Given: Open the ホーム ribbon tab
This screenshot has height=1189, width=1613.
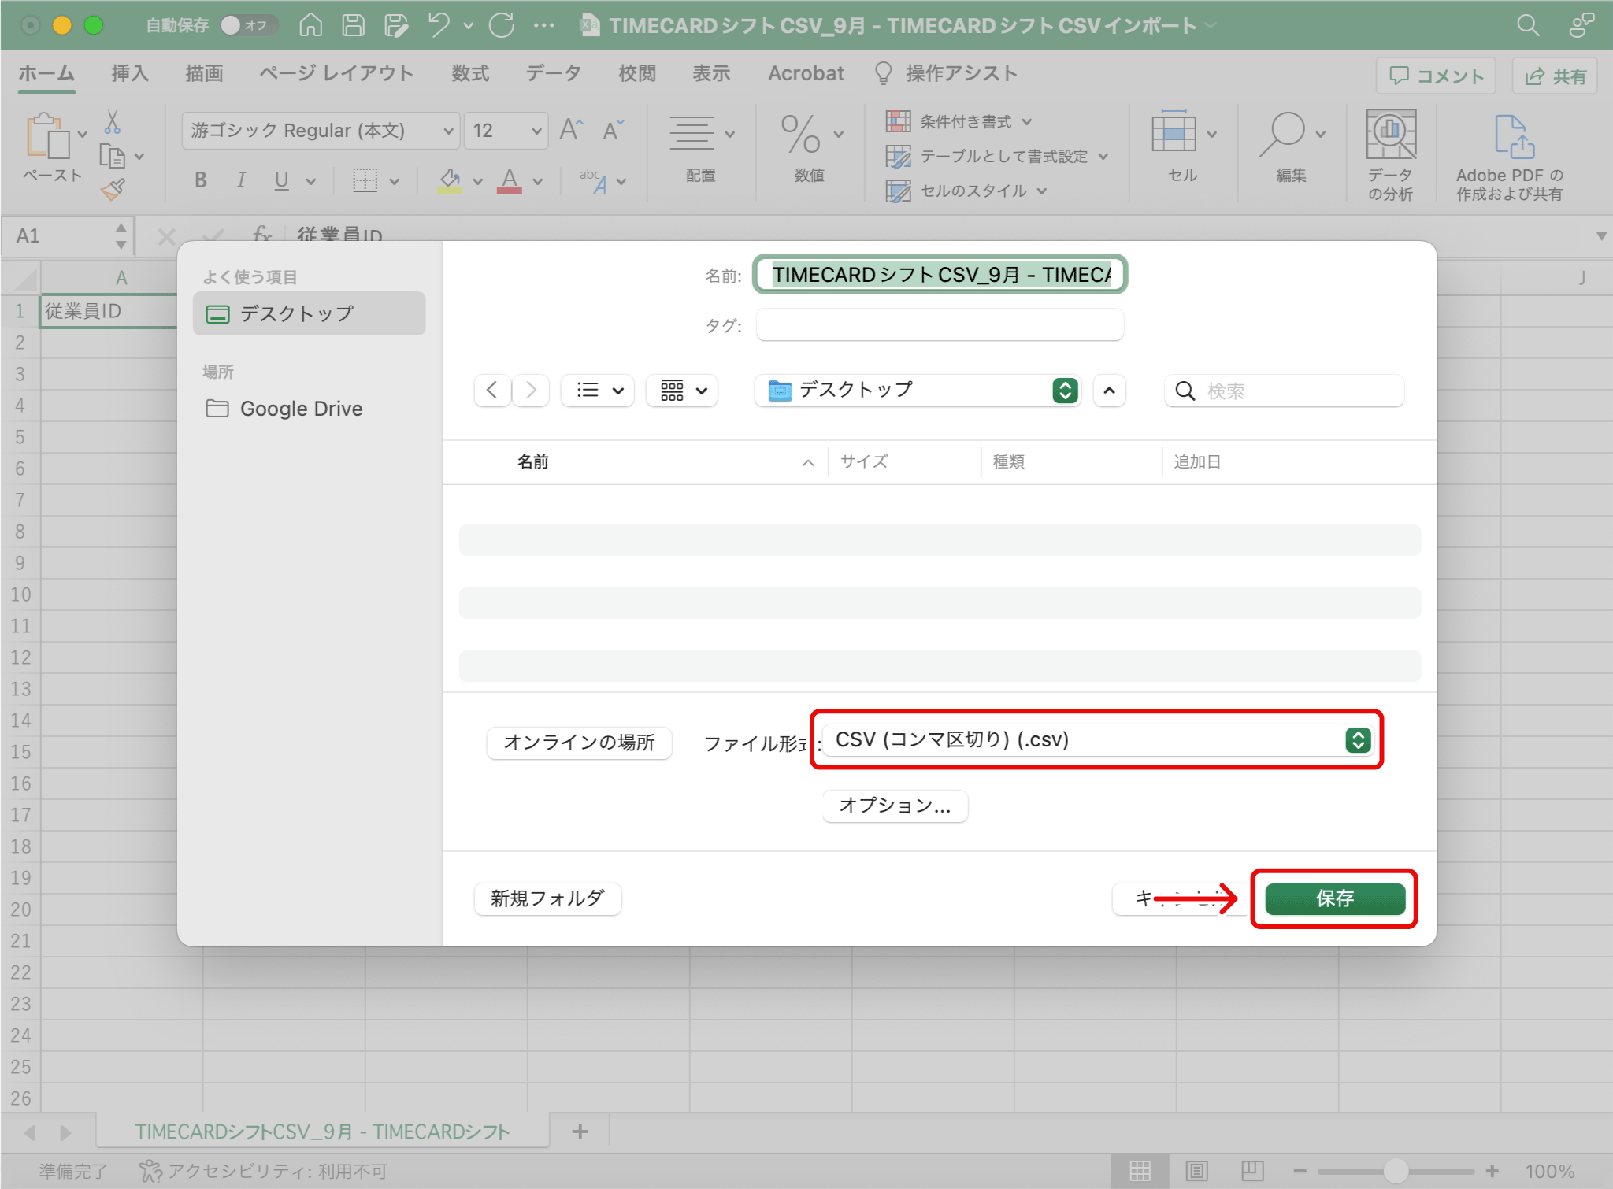Looking at the screenshot, I should pos(46,73).
